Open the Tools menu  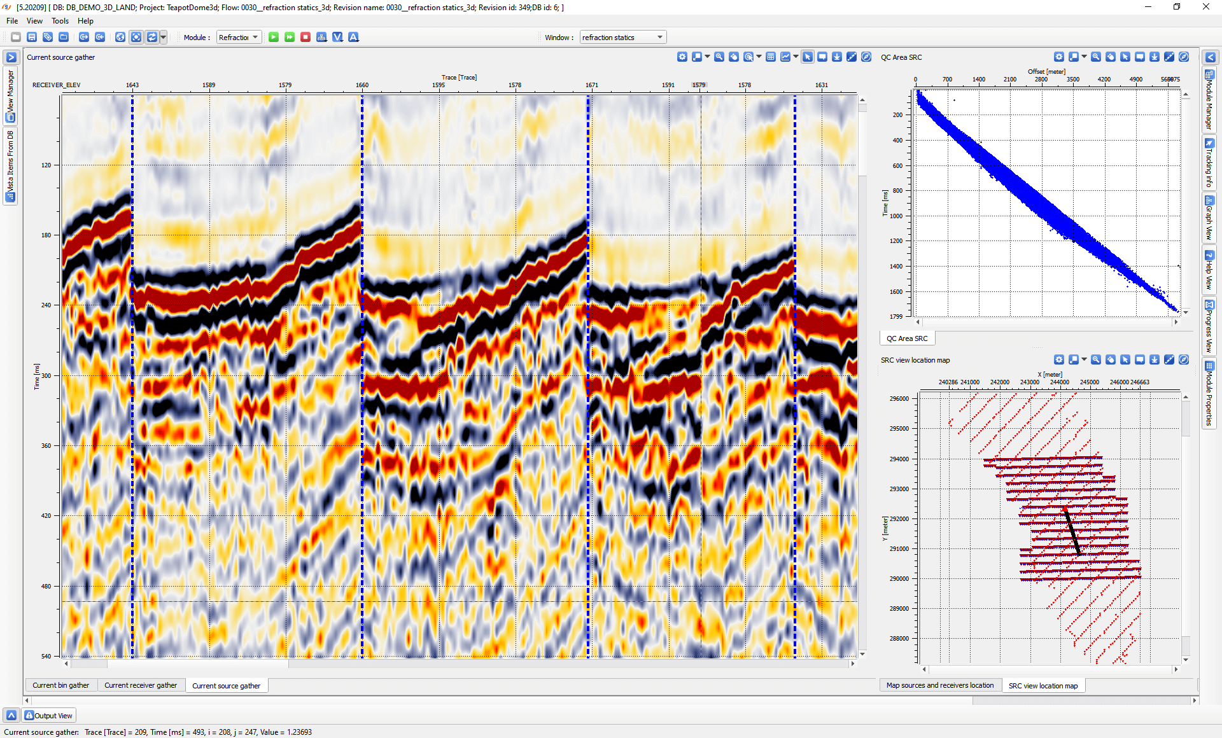tap(60, 21)
